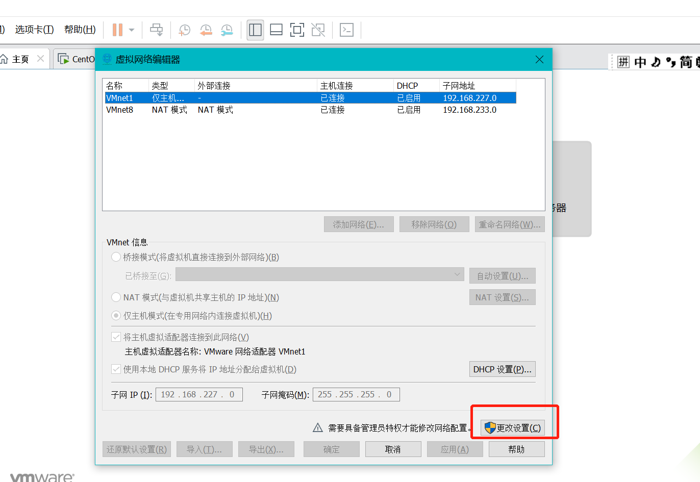Viewport: 700px width, 482px height.
Task: Select the 仅主机模式 radio button
Action: 116,316
